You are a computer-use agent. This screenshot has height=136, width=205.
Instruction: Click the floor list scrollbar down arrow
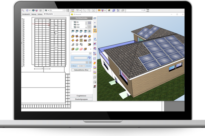point(86,28)
